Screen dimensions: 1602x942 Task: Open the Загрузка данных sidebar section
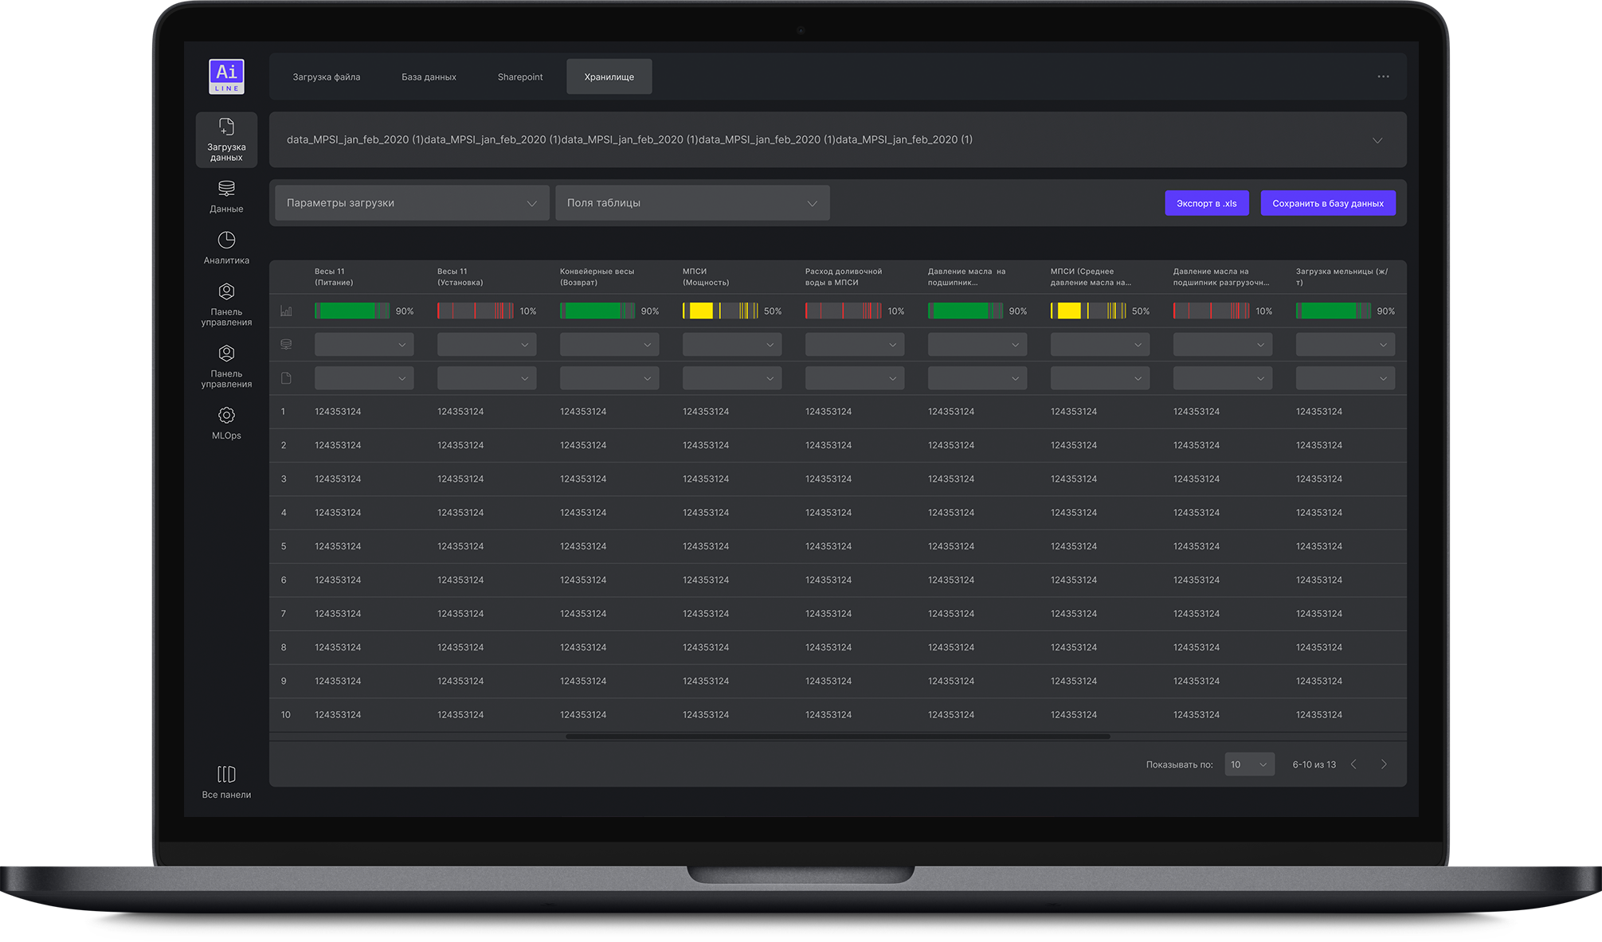pos(226,139)
